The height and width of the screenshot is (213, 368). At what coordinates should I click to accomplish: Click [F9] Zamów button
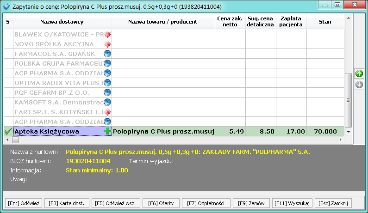(x=251, y=203)
